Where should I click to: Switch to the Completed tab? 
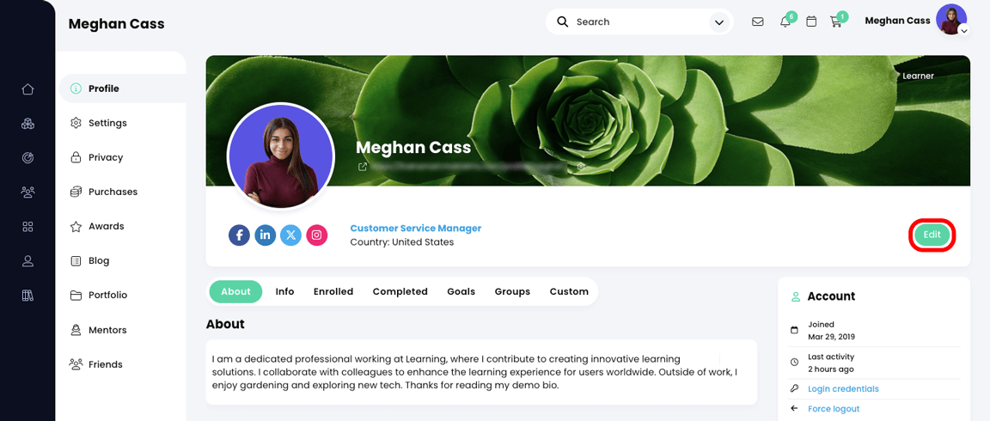[x=400, y=291]
